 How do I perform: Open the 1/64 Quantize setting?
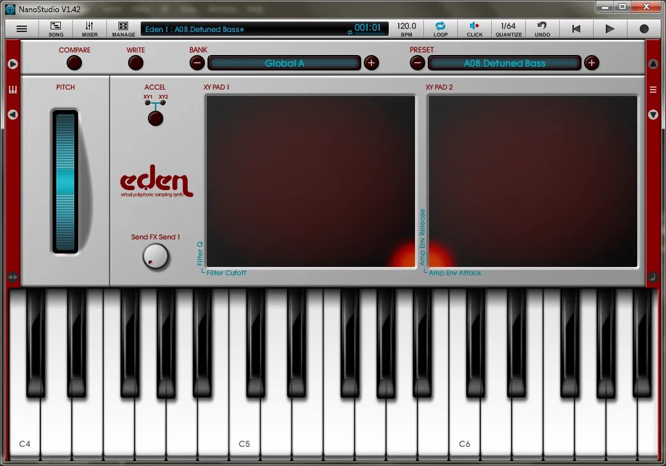[508, 29]
